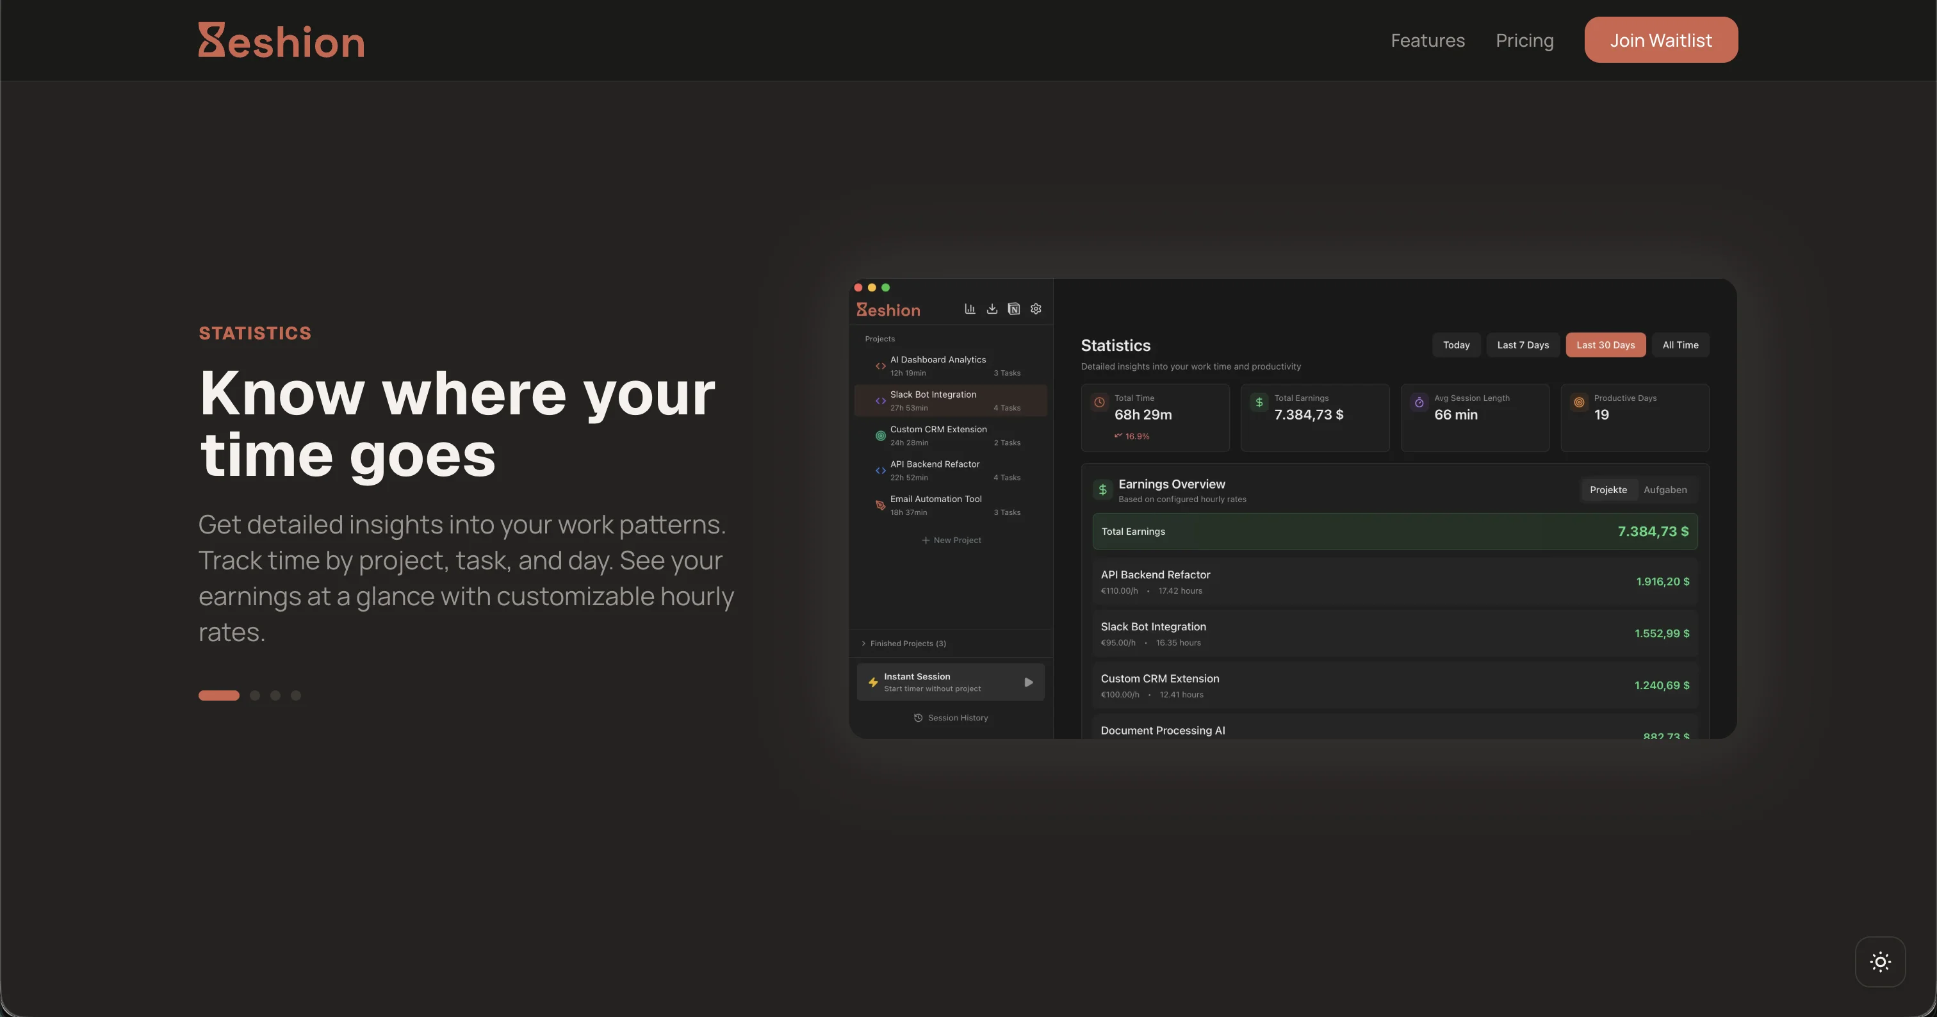This screenshot has width=1937, height=1017.
Task: Open the Notion integration icon
Action: pos(1013,309)
